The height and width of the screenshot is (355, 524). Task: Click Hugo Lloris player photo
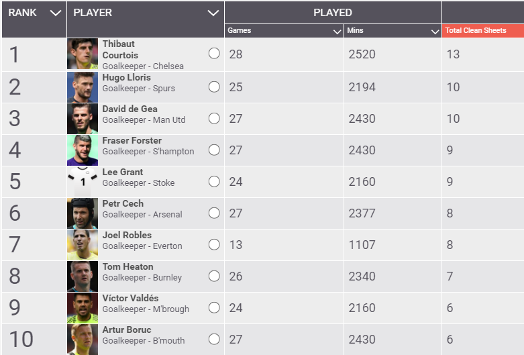point(83,87)
